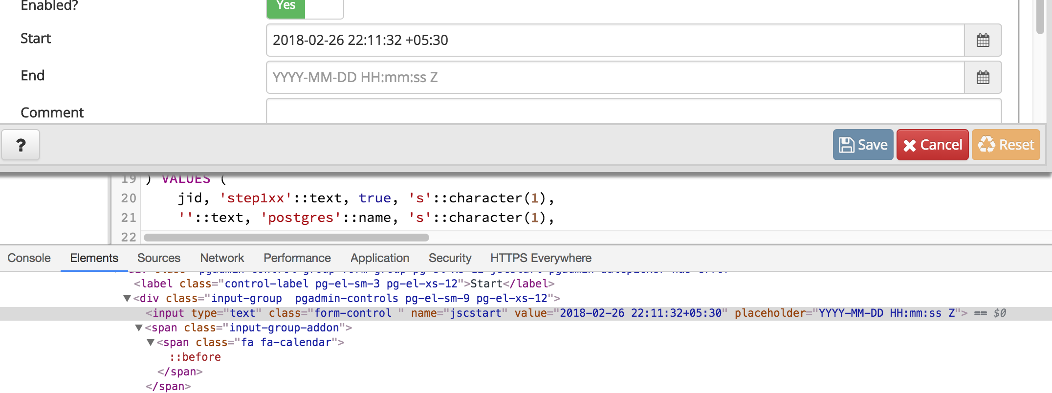
Task: Click the orange Reset button
Action: 1006,145
